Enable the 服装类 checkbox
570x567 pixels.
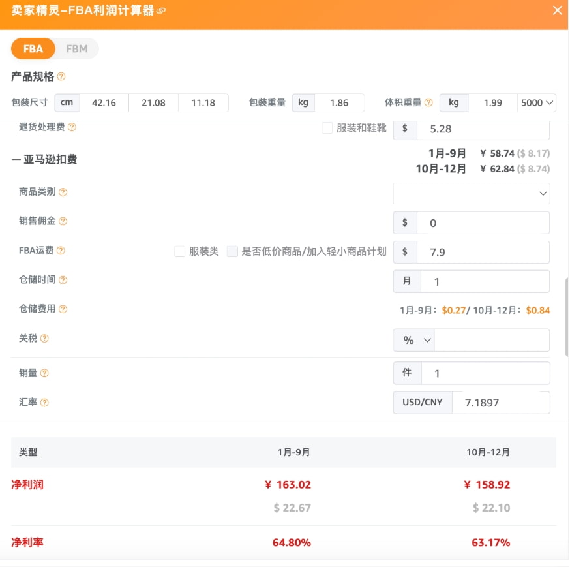[x=179, y=251]
